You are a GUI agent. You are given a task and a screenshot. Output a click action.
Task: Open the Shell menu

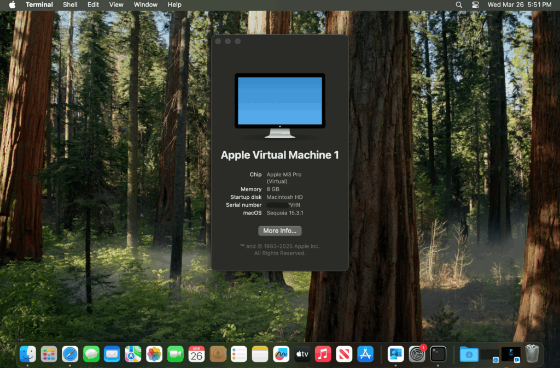click(69, 4)
